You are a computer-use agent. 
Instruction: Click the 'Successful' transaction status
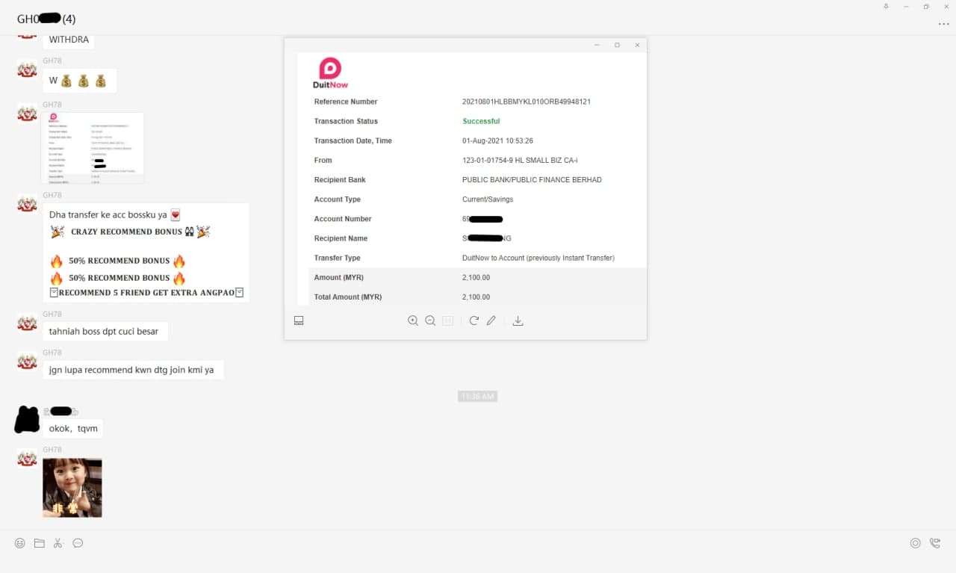click(481, 121)
